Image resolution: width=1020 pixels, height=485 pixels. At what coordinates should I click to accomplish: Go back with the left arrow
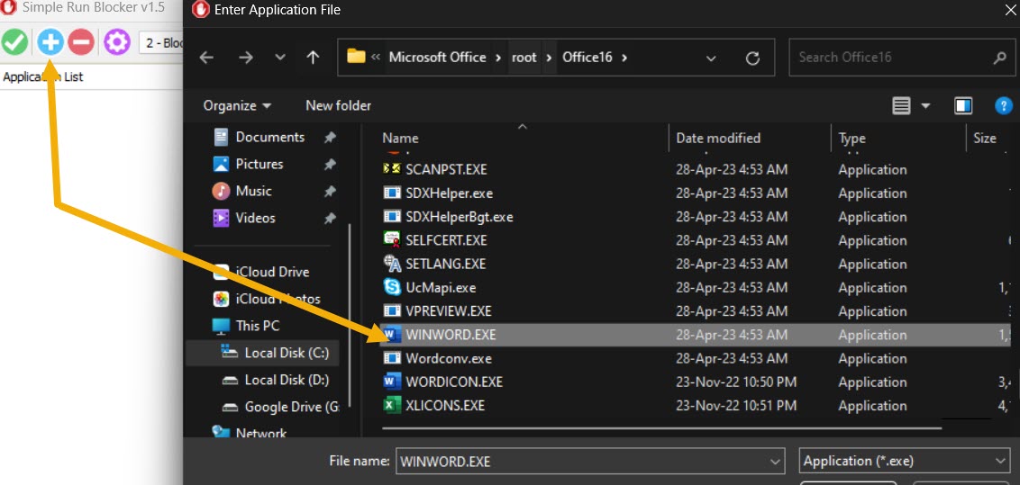pyautogui.click(x=206, y=58)
